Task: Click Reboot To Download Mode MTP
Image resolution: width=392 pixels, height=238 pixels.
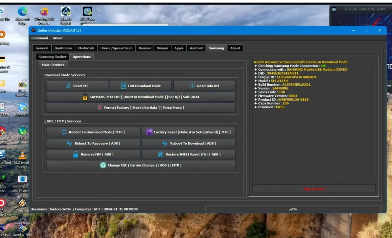Action: (x=93, y=132)
